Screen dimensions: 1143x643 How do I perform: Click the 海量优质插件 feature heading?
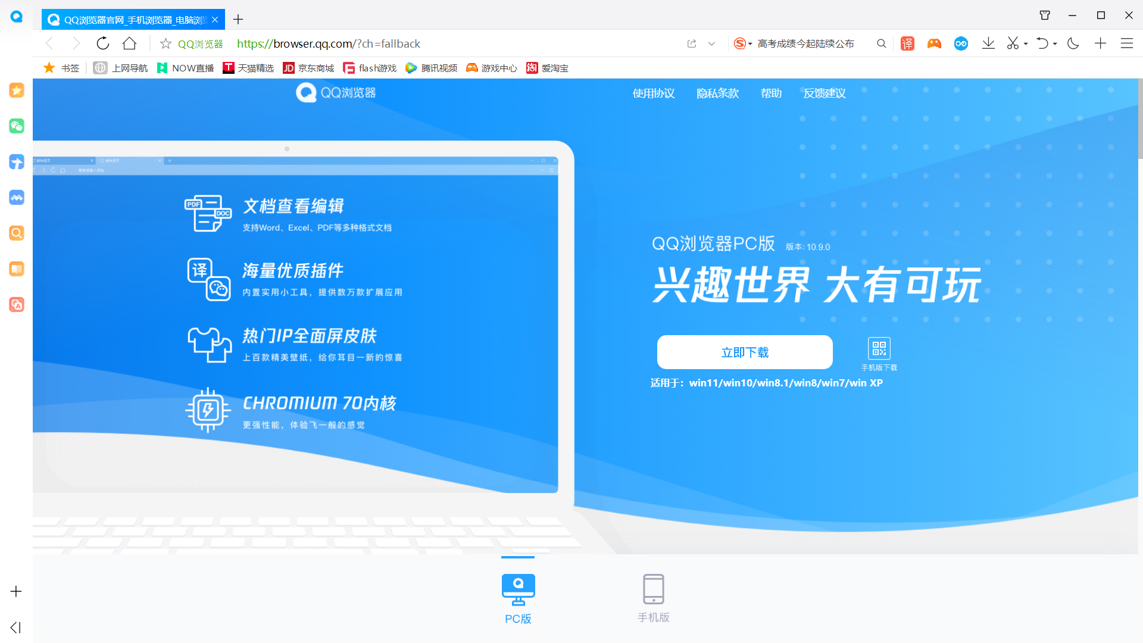[293, 271]
